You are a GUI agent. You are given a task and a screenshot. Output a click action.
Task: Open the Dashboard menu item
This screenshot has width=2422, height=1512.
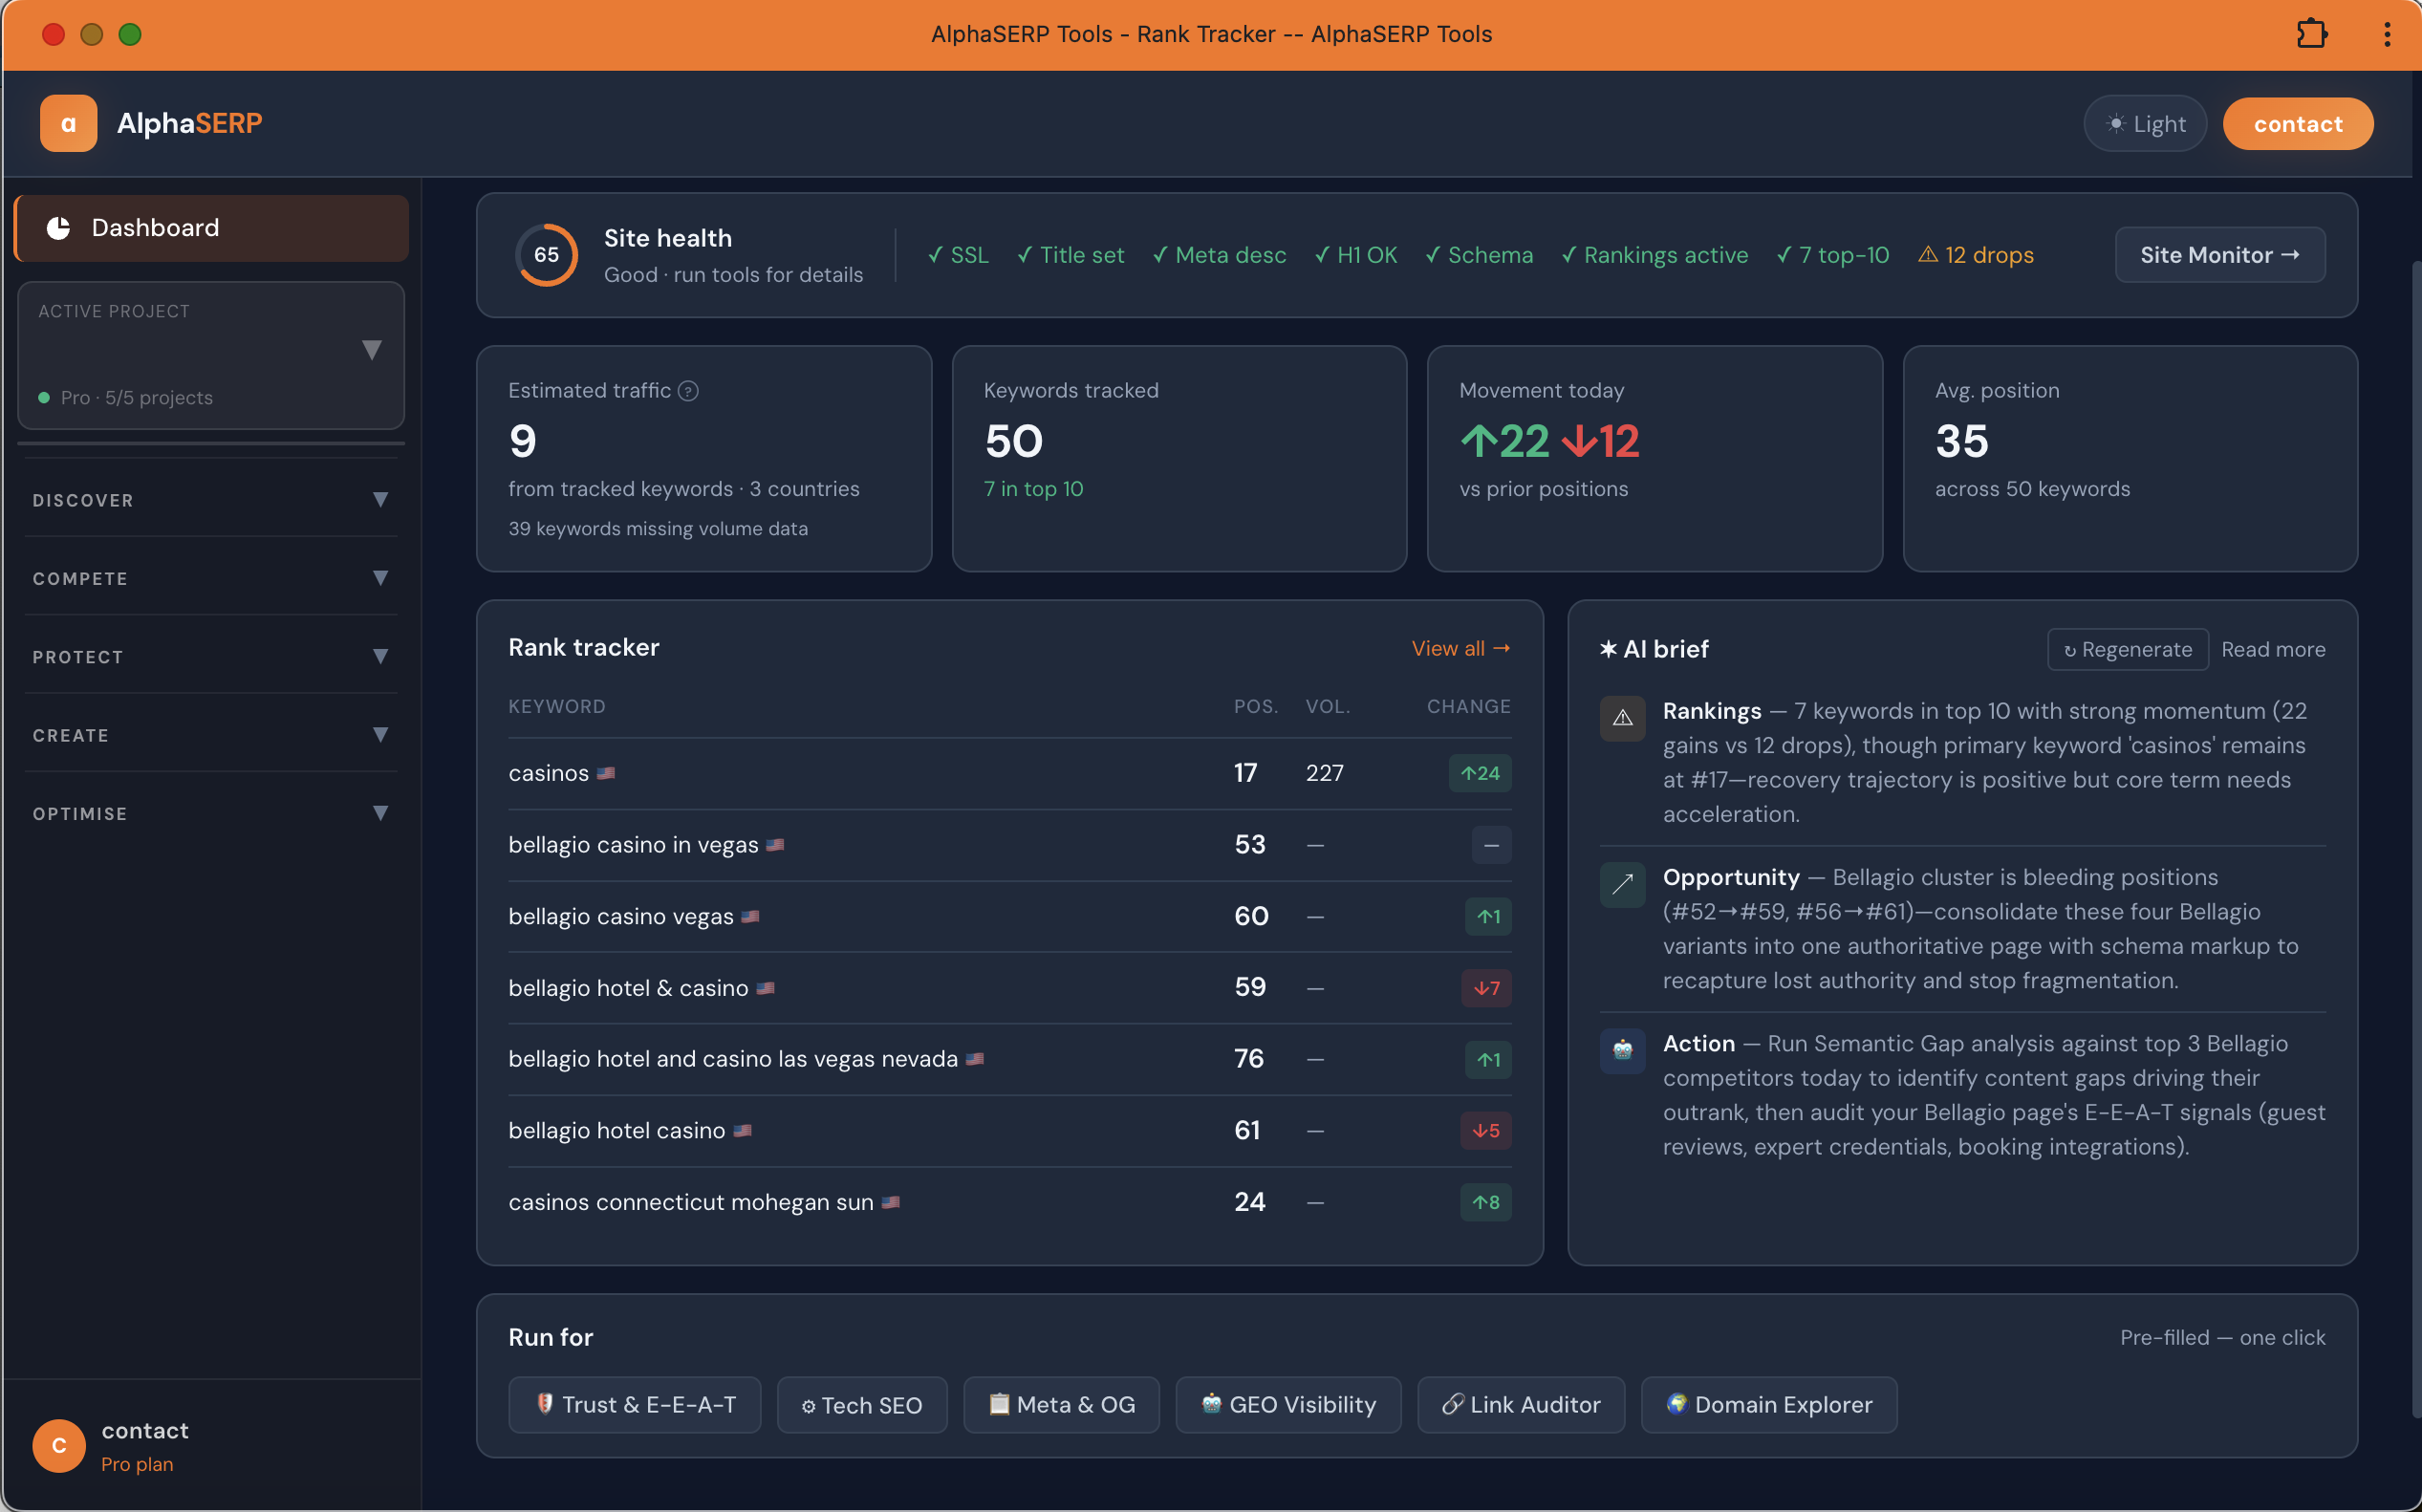click(x=211, y=228)
